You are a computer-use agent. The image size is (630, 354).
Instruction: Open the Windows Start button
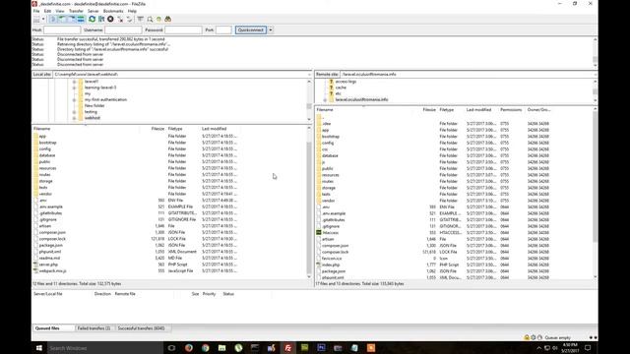coord(39,348)
